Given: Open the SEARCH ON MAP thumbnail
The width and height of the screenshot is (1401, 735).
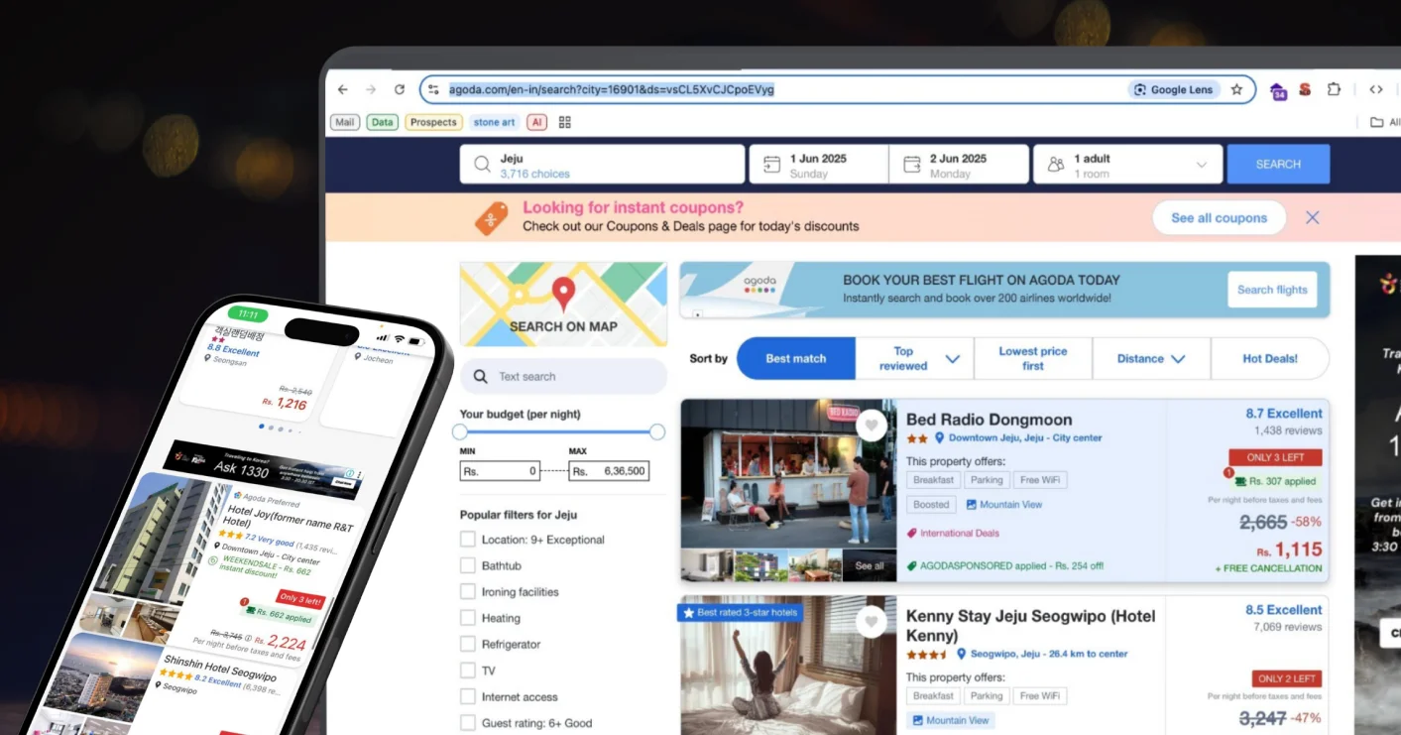Looking at the screenshot, I should (563, 305).
